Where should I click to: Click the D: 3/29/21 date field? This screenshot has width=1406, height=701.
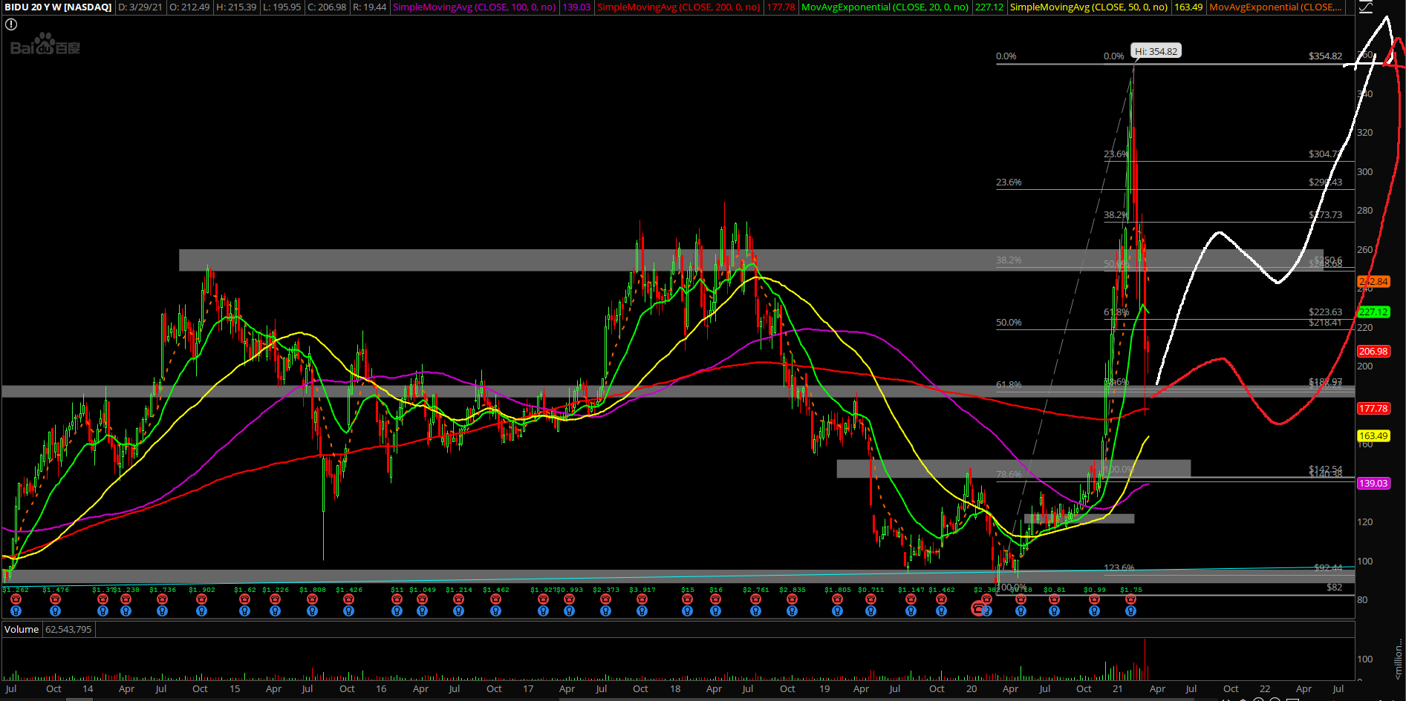click(x=140, y=7)
